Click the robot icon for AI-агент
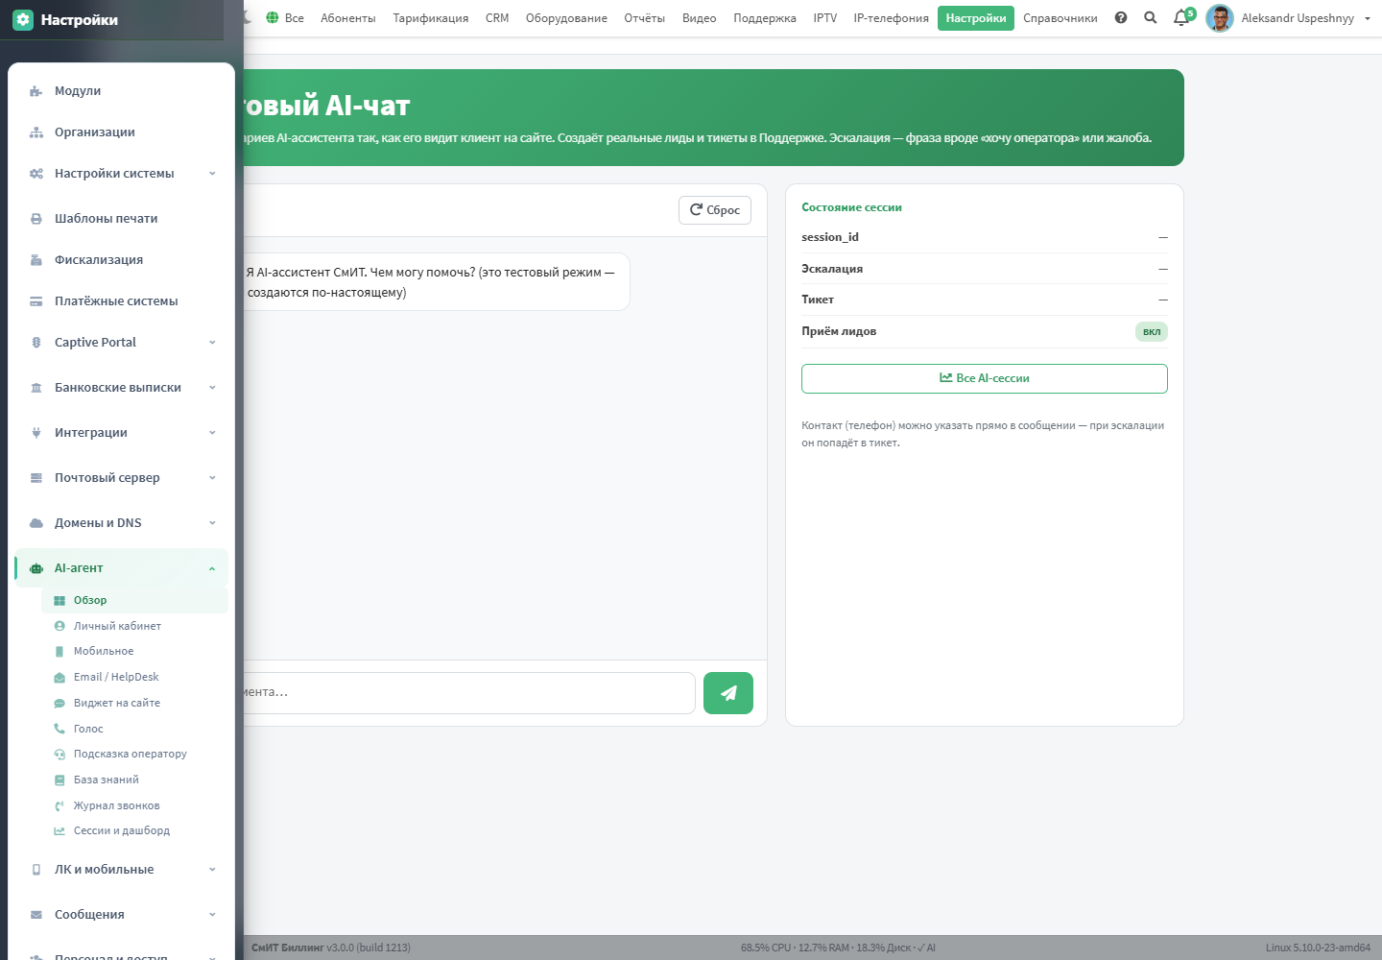 coord(36,568)
